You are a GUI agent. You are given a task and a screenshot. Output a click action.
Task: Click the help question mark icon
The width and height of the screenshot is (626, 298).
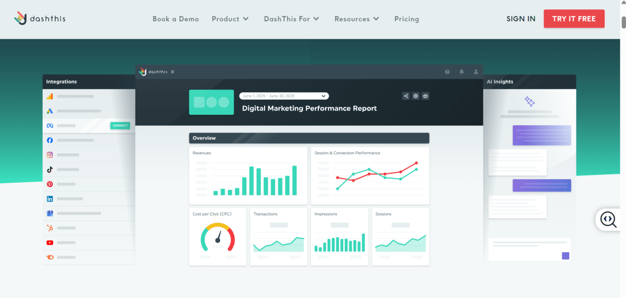(447, 72)
